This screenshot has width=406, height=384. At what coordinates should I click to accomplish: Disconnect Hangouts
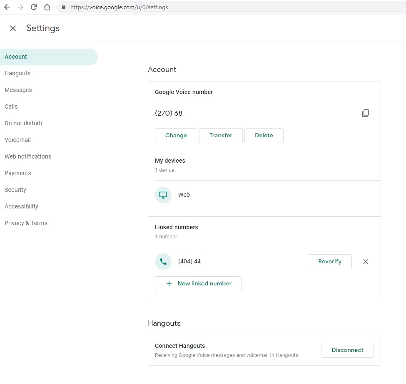coord(347,350)
